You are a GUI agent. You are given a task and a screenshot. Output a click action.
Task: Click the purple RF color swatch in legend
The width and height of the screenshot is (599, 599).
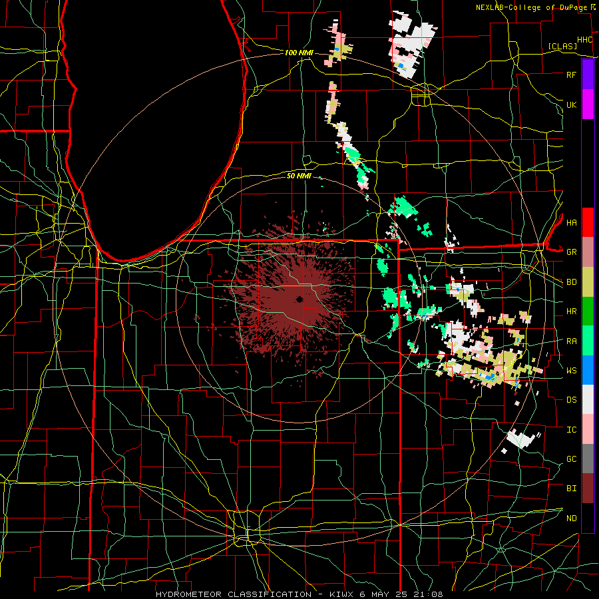point(588,75)
